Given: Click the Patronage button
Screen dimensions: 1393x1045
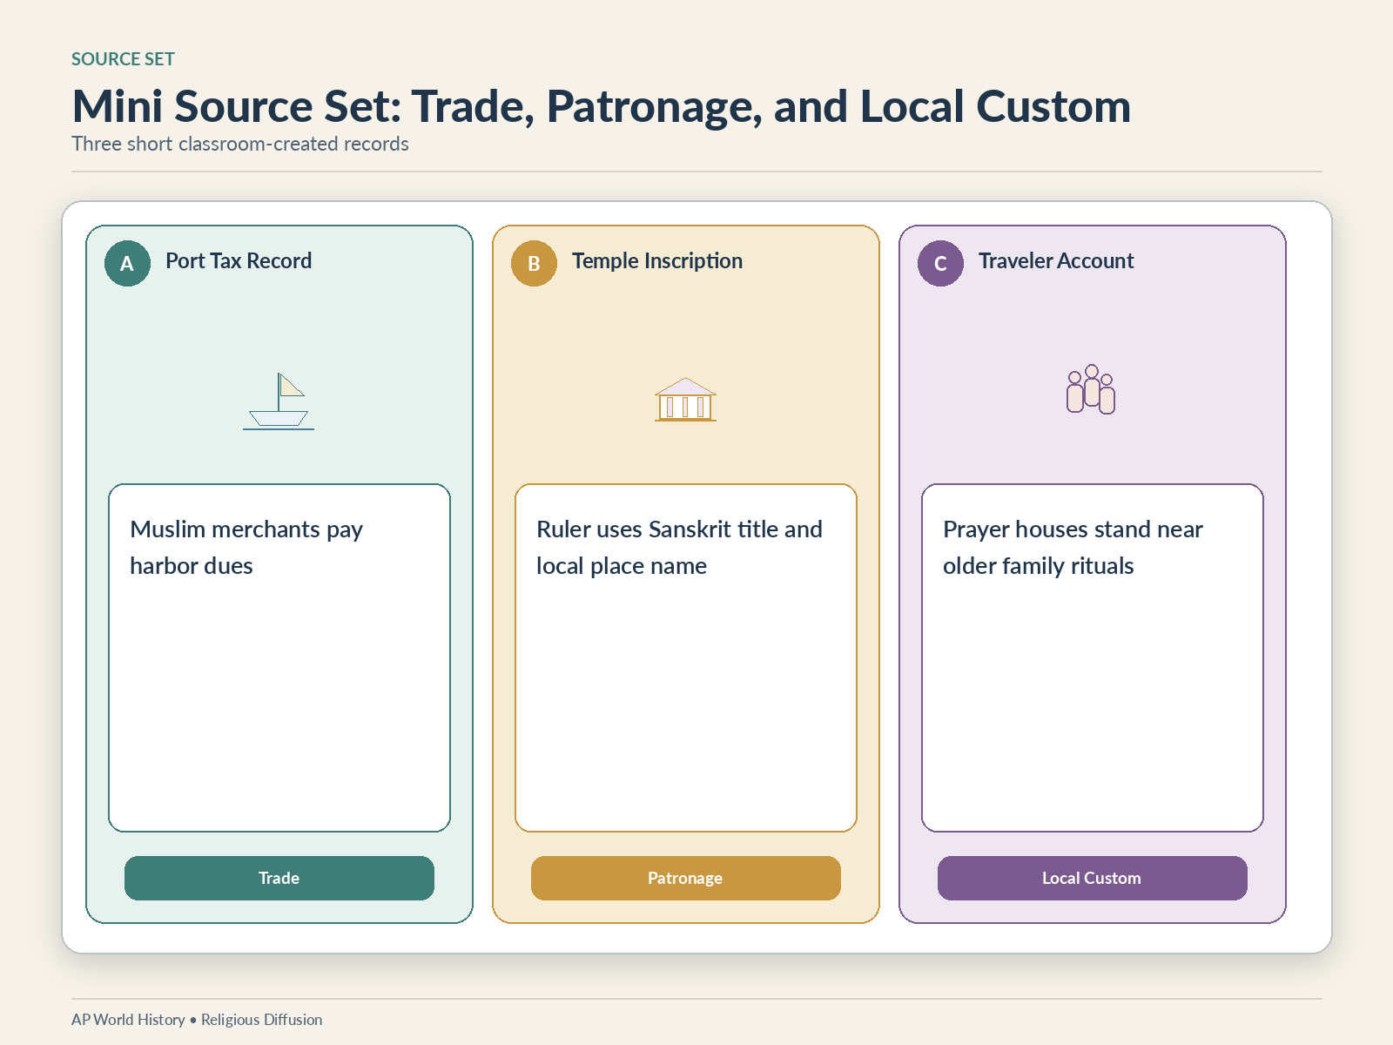Looking at the screenshot, I should point(686,878).
